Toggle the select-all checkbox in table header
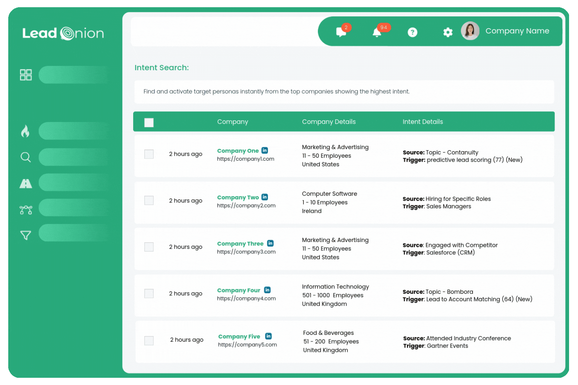578x385 pixels. pos(149,122)
